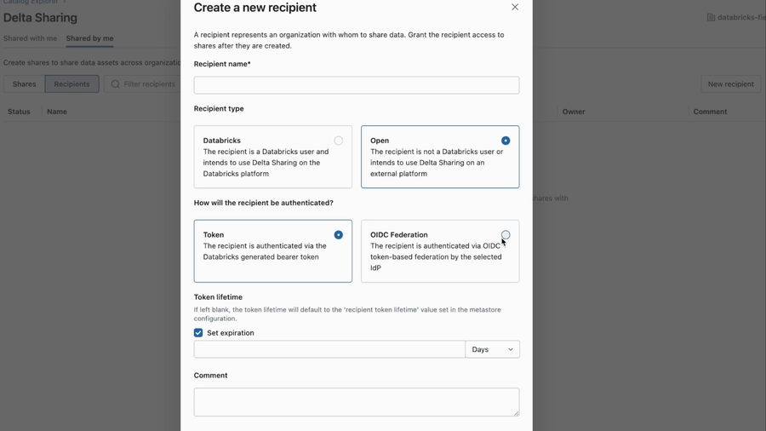Viewport: 766px width, 431px height.
Task: Click the Recipient name input field
Action: [x=356, y=85]
